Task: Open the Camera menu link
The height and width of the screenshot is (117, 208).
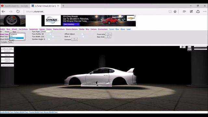Action: point(94,29)
